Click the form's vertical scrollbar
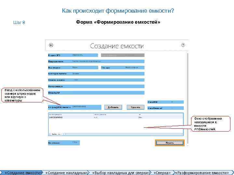This screenshot has height=175, width=234. click(x=188, y=99)
